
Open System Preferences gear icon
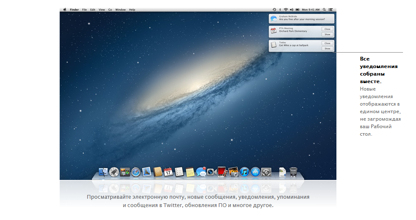click(266, 172)
